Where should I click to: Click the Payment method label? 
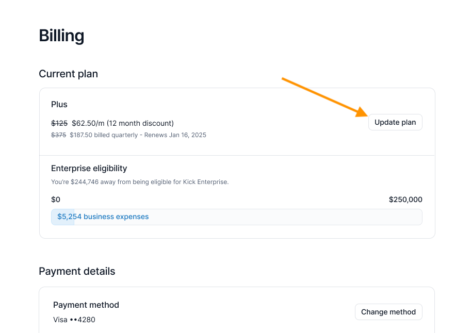click(x=86, y=305)
